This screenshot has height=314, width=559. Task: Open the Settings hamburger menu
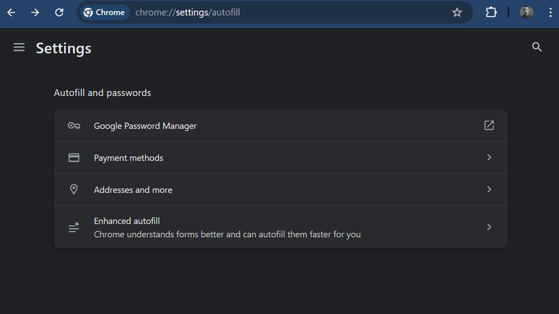point(19,47)
